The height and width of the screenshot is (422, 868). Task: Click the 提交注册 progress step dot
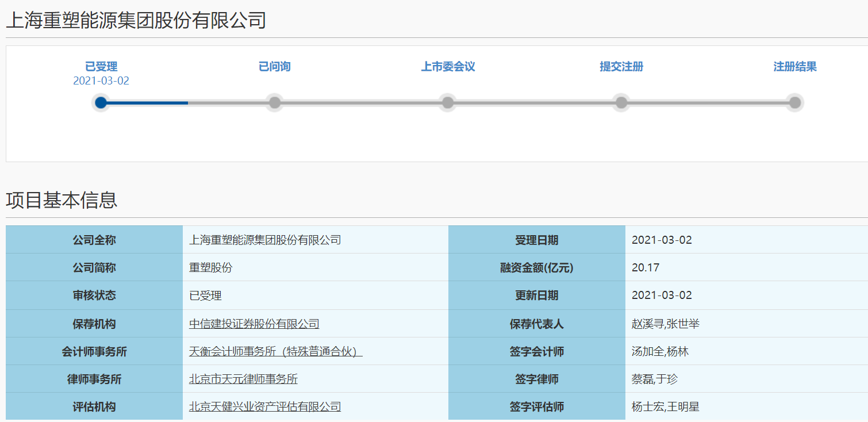[621, 103]
